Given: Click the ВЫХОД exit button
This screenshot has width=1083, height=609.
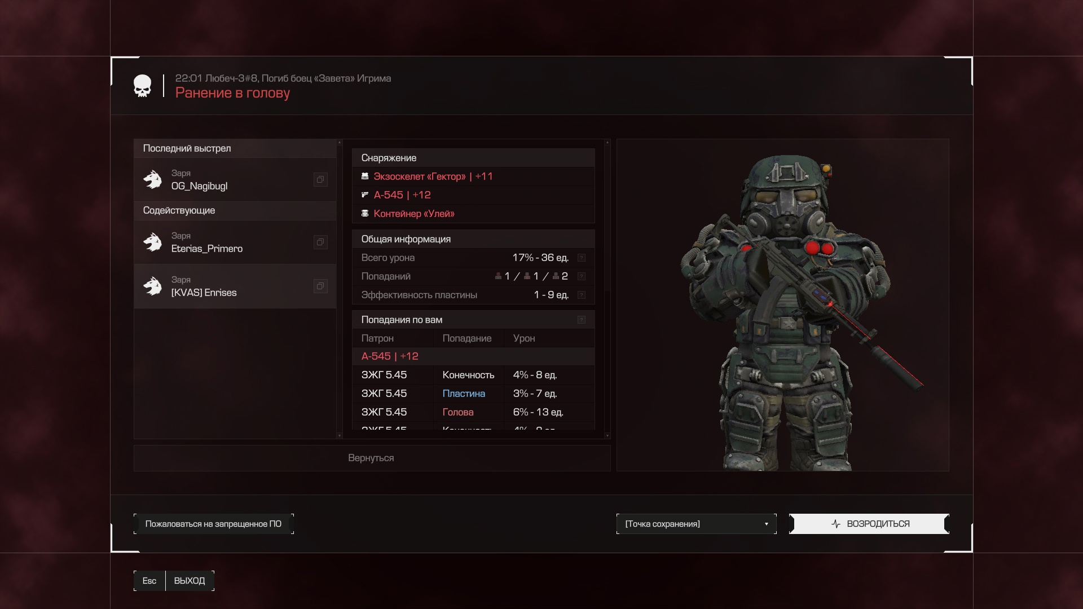Looking at the screenshot, I should coord(190,581).
